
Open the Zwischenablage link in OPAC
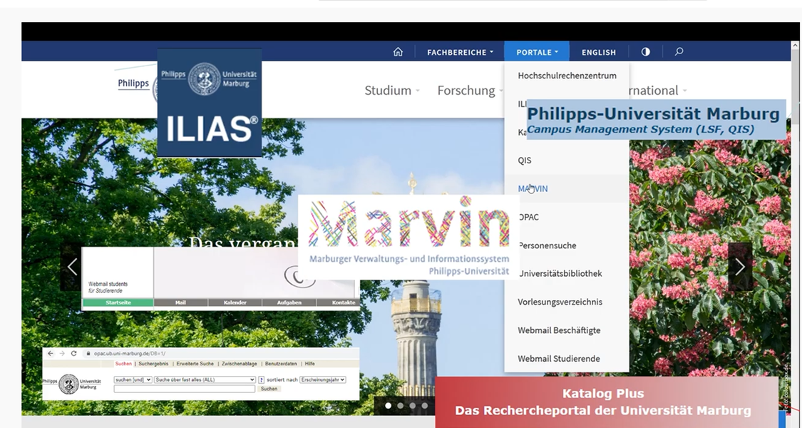[x=239, y=364]
